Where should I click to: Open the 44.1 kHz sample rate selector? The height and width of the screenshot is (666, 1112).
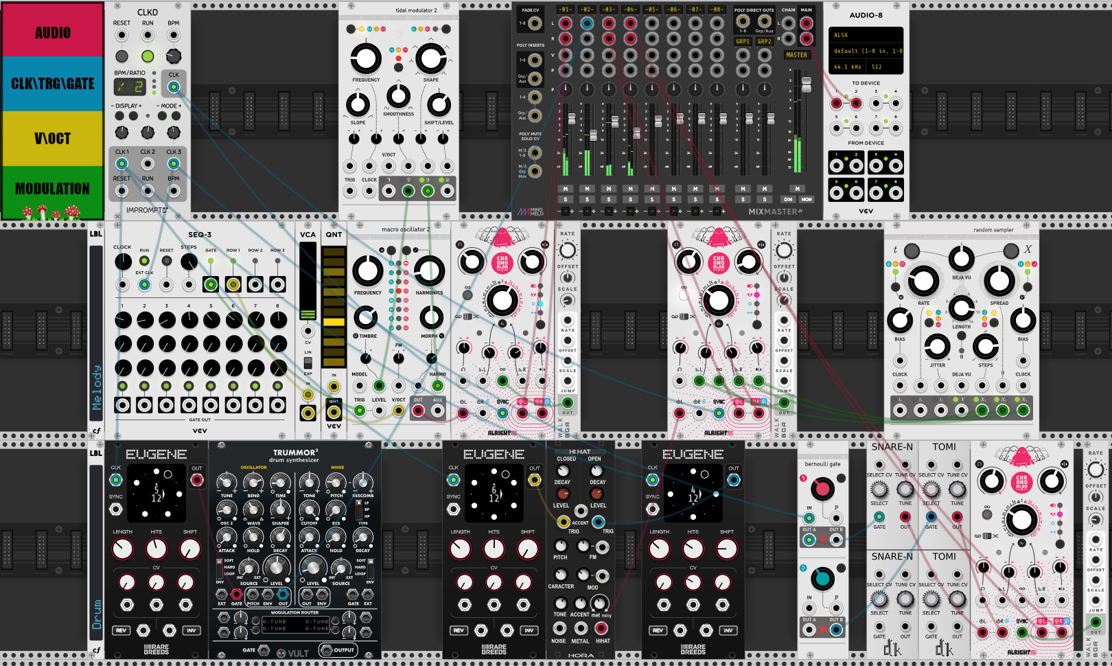pos(847,67)
